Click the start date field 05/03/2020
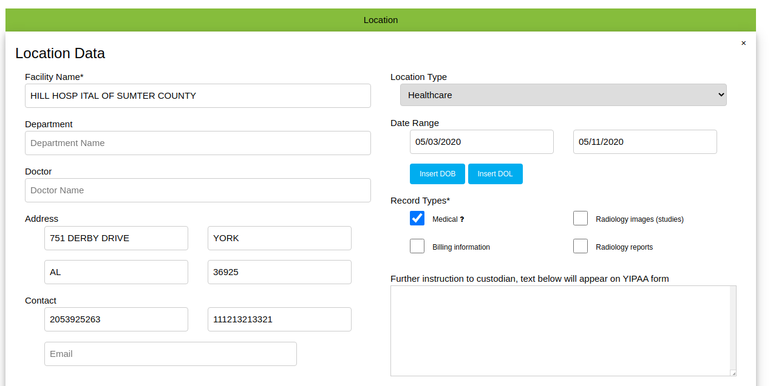 [482, 142]
